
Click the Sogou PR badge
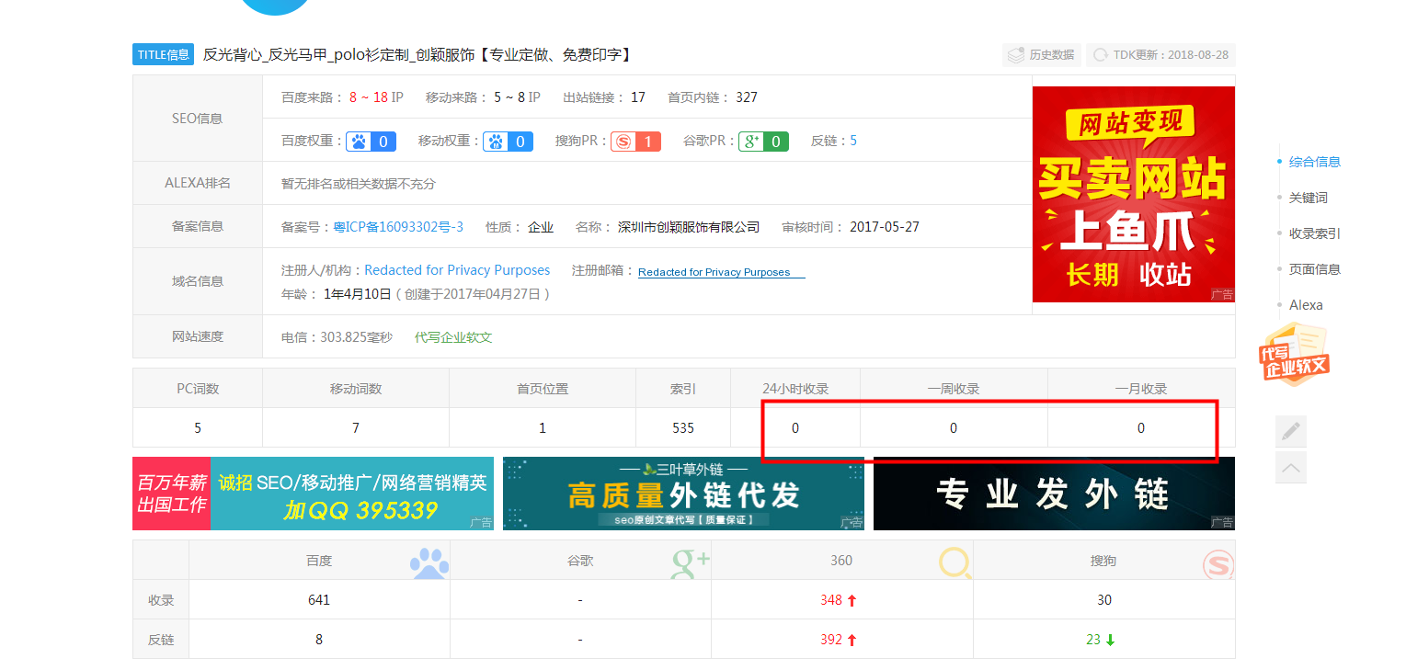pyautogui.click(x=635, y=142)
